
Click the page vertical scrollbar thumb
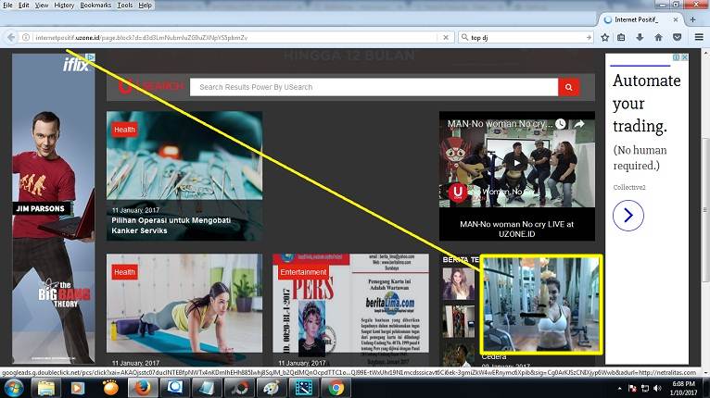(x=705, y=210)
